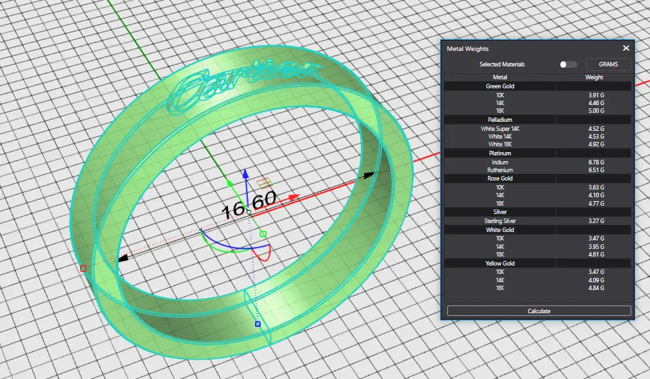Click the green square scale handle

click(x=263, y=234)
